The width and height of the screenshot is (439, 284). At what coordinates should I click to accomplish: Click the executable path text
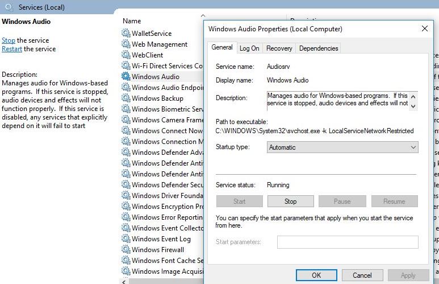tap(315, 131)
